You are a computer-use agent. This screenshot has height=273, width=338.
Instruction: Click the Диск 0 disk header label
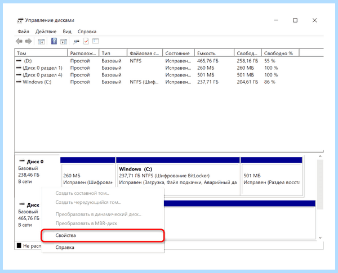pyautogui.click(x=35, y=162)
